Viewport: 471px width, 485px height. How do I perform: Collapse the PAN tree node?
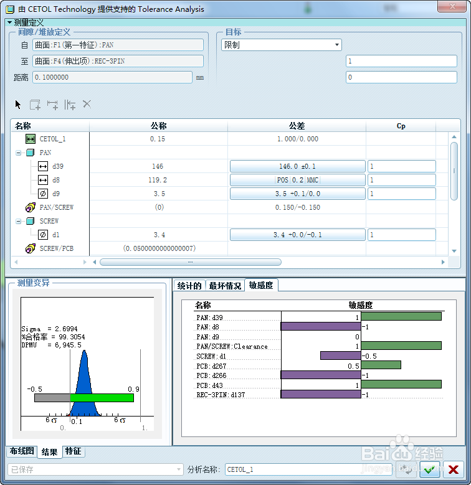coord(19,153)
